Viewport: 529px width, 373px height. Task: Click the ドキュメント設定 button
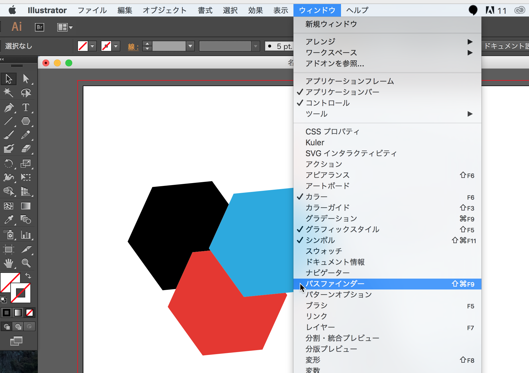506,46
